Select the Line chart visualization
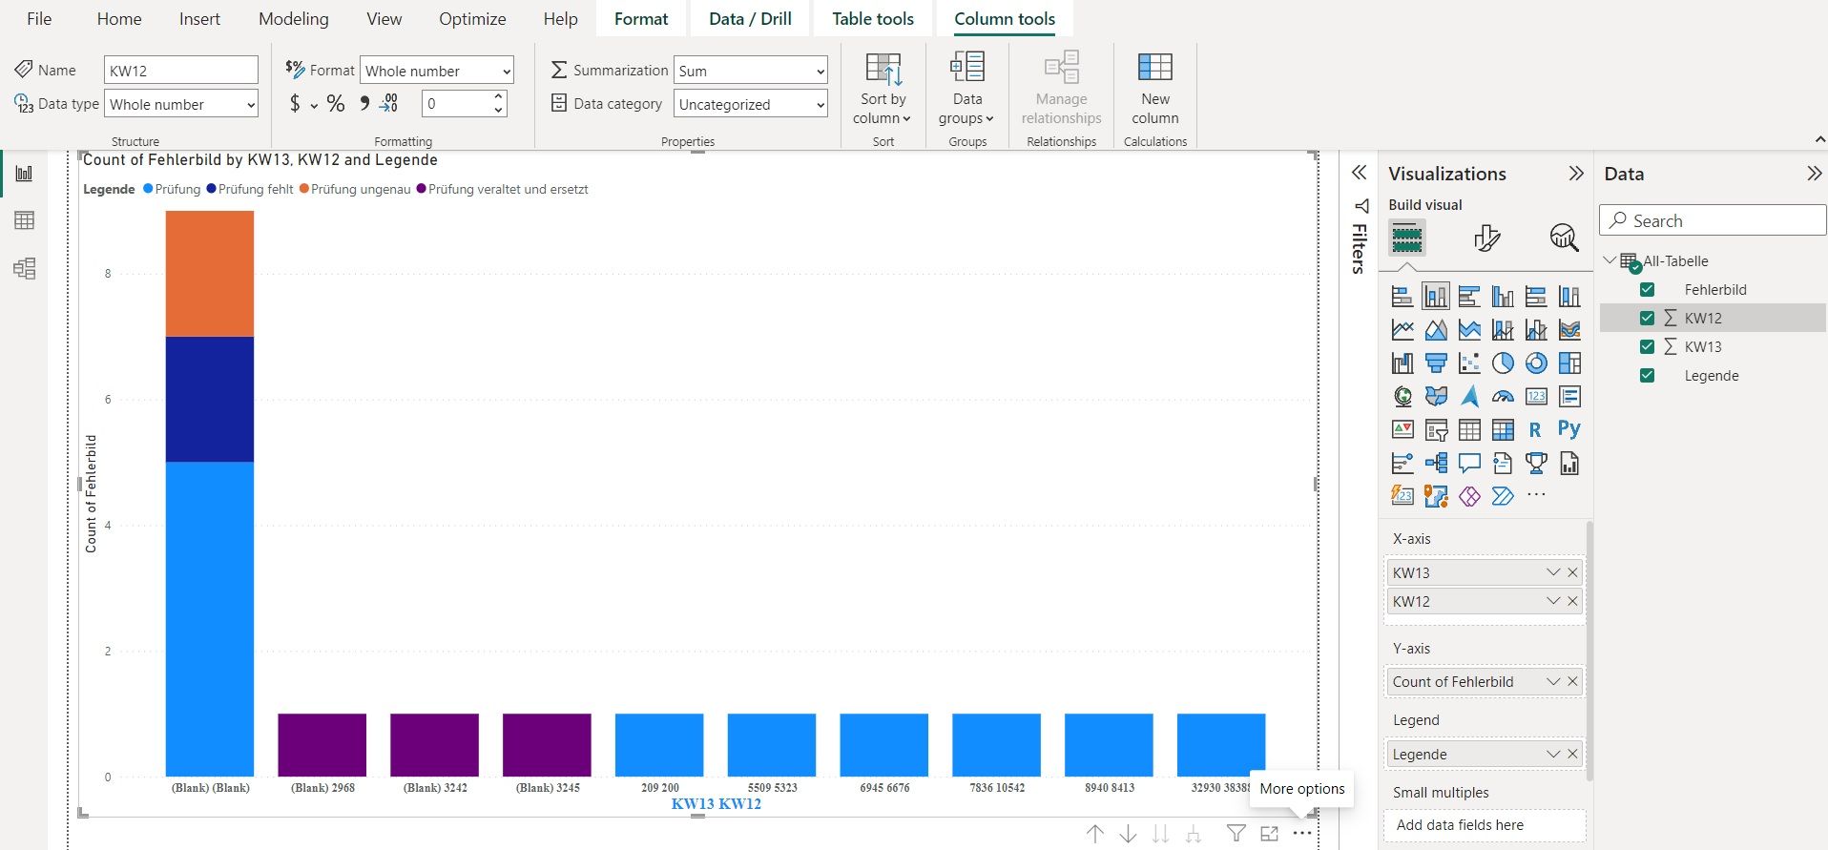The image size is (1828, 850). coord(1402,329)
